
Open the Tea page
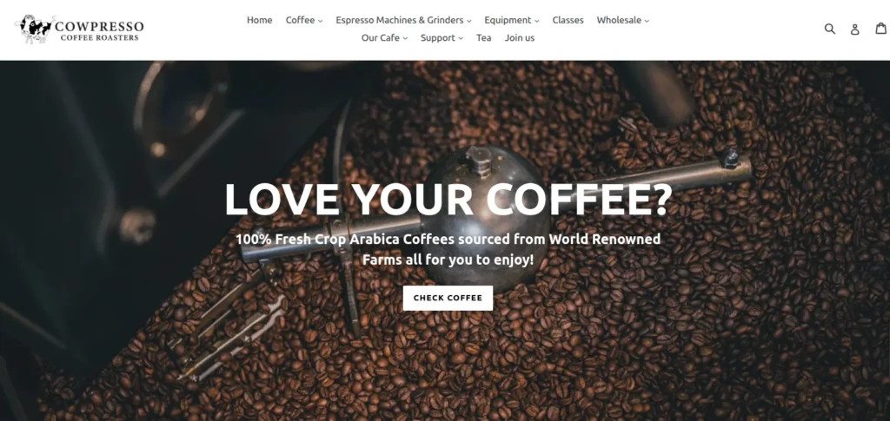point(483,38)
